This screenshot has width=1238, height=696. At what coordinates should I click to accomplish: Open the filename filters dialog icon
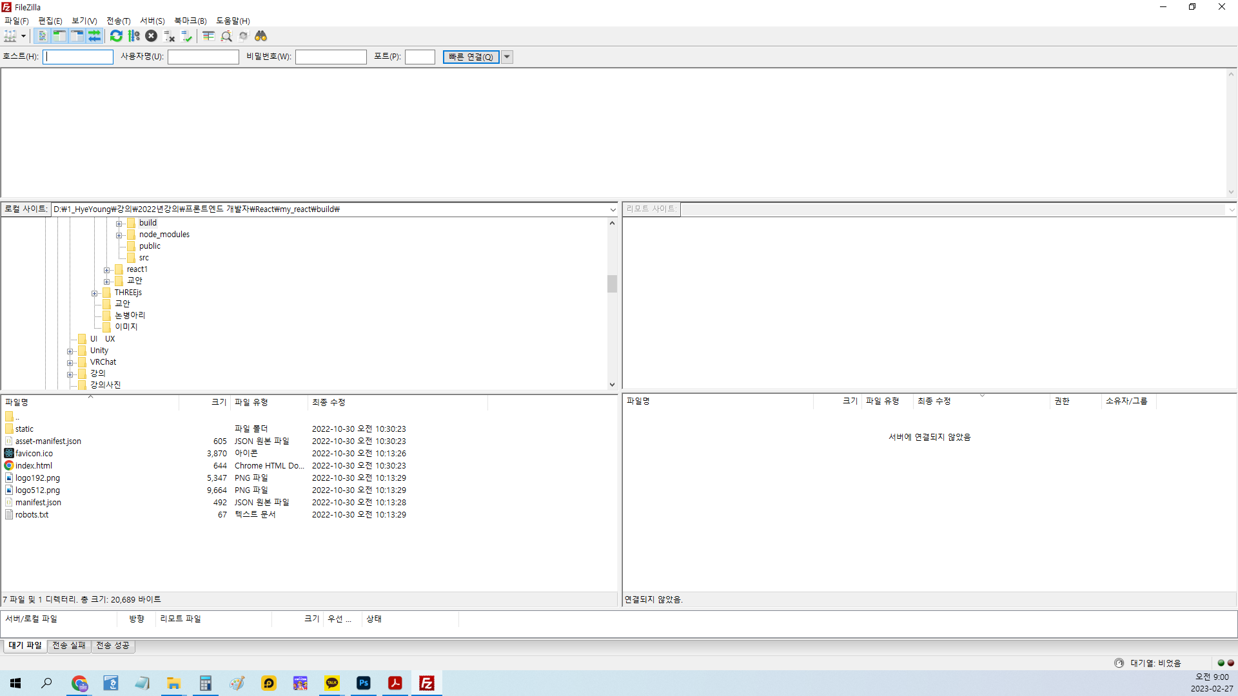(208, 36)
